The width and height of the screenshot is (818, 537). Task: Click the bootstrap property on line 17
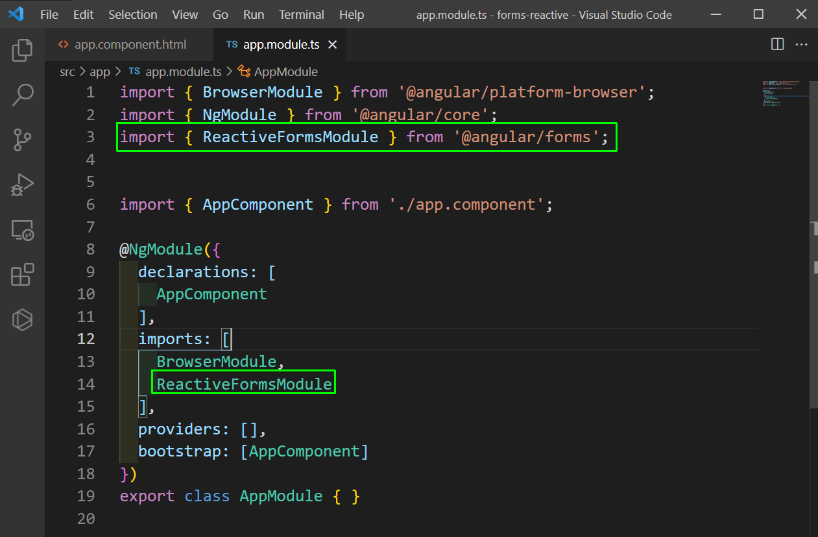[x=180, y=451]
